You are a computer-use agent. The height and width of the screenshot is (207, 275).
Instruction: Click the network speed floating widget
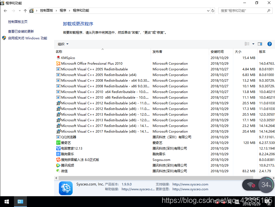251,185
